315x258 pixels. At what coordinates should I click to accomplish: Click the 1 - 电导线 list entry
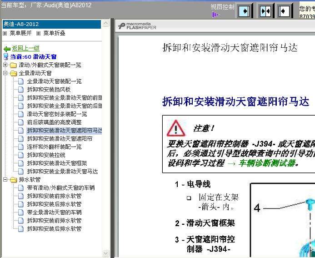pos(192,184)
